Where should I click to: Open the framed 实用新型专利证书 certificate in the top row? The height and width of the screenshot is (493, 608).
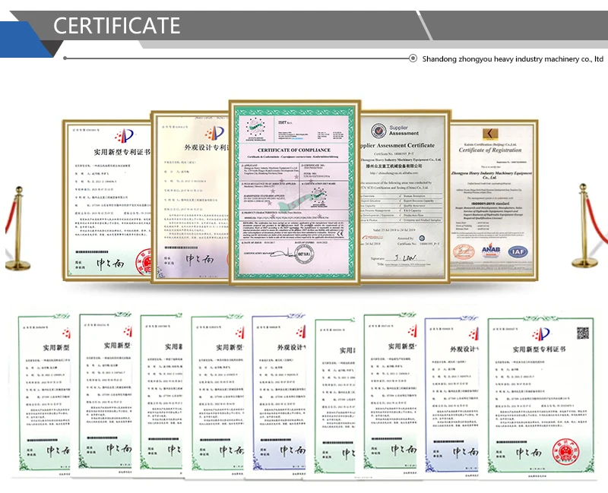click(107, 200)
